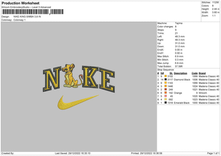Click the Width value '3.80 in'

point(215,13)
